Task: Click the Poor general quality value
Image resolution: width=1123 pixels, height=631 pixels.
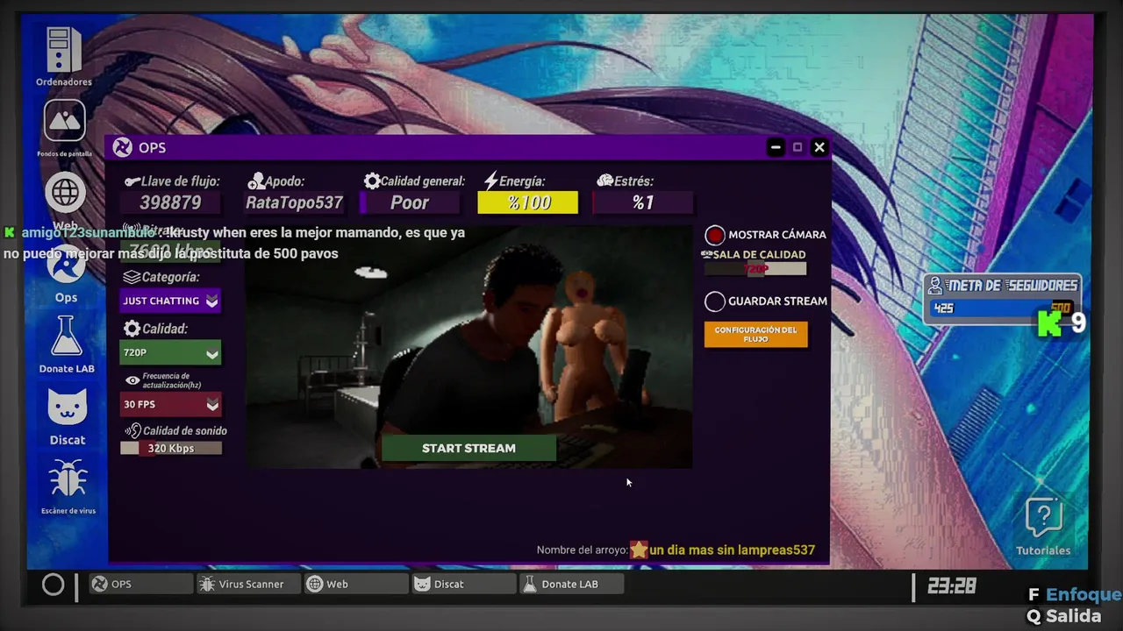Action: pos(410,202)
